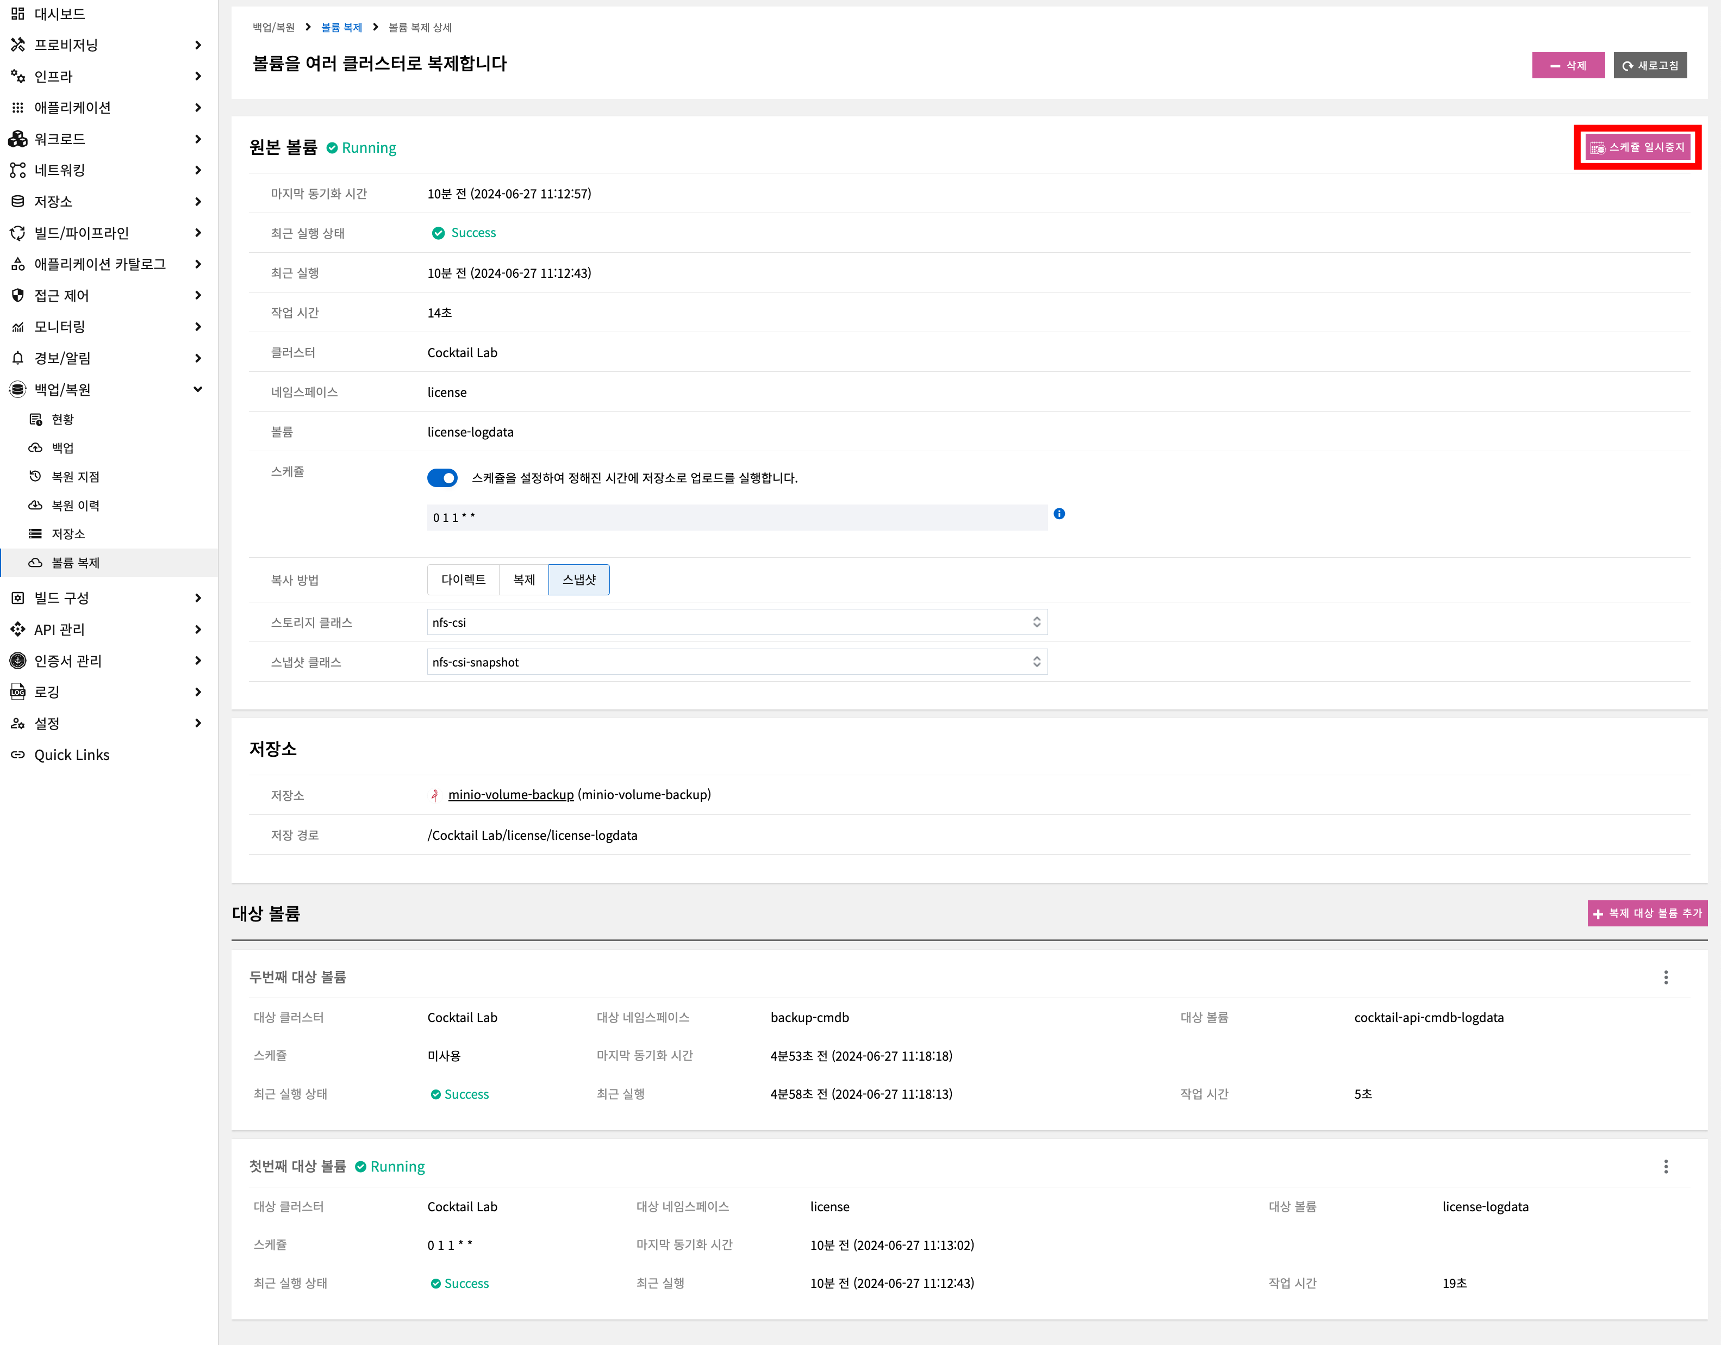Open 첫번째 대상 볼륨 kebab menu
This screenshot has width=1721, height=1345.
1665,1166
